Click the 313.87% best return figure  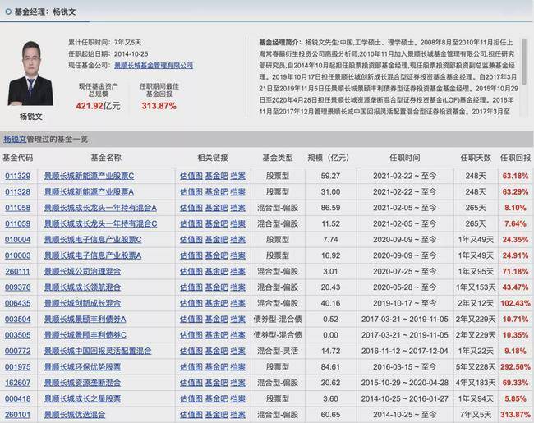pyautogui.click(x=159, y=106)
